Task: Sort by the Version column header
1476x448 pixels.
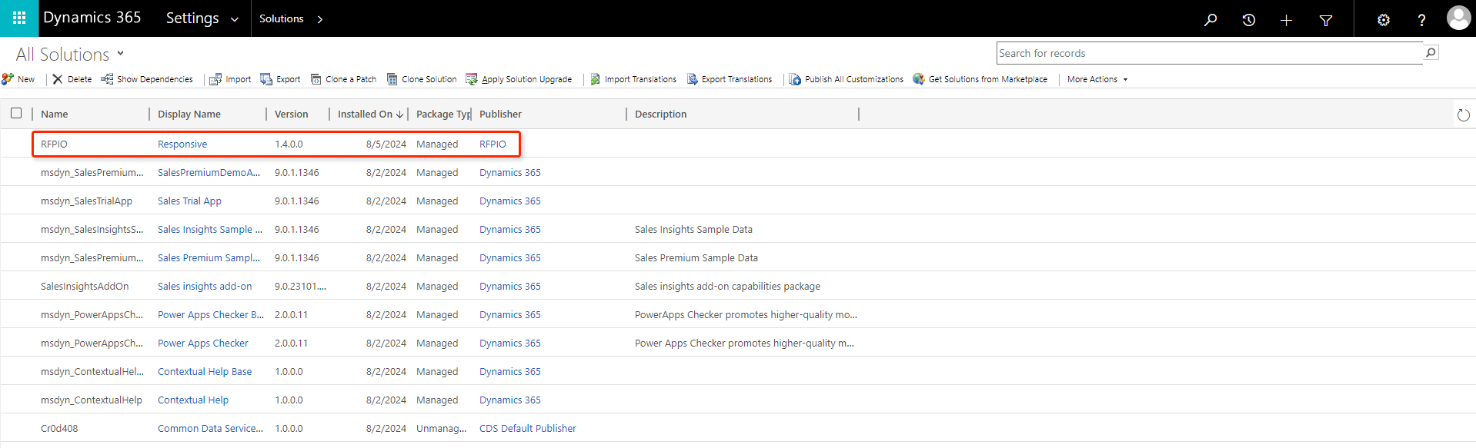Action: [x=292, y=114]
